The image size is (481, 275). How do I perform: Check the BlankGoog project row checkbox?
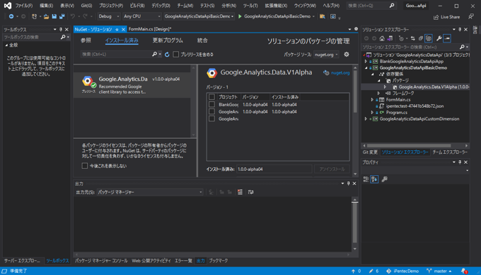(211, 104)
